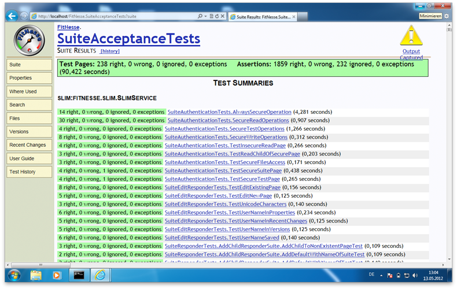Click the FitNesse breadcrumb link
Image resolution: width=457 pixels, height=289 pixels.
tap(68, 27)
